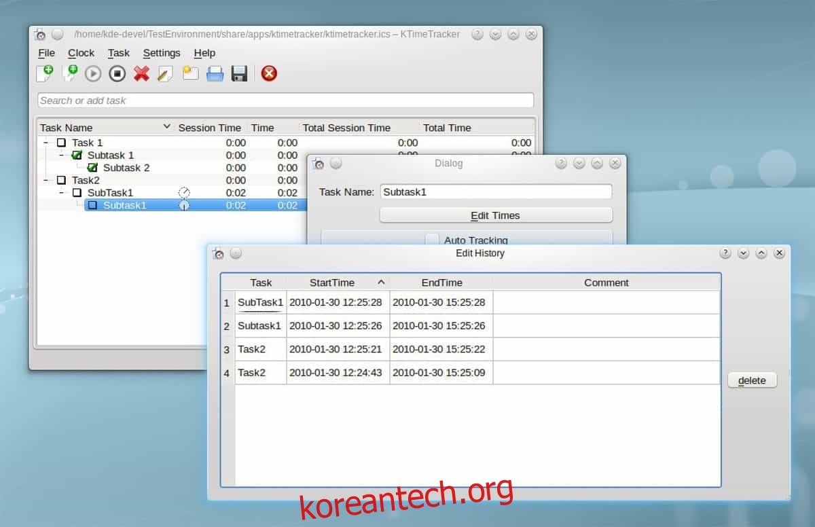Click the delete button in Edit History
This screenshot has width=815, height=527.
[x=752, y=380]
